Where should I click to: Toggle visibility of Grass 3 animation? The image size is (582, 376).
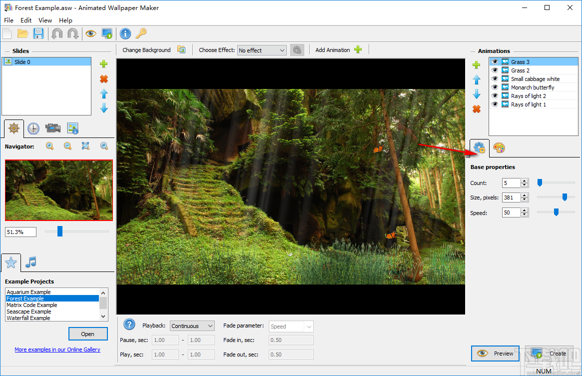(495, 61)
